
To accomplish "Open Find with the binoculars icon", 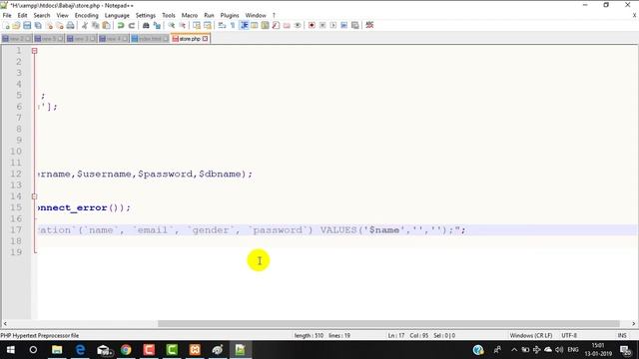I will coord(146,25).
